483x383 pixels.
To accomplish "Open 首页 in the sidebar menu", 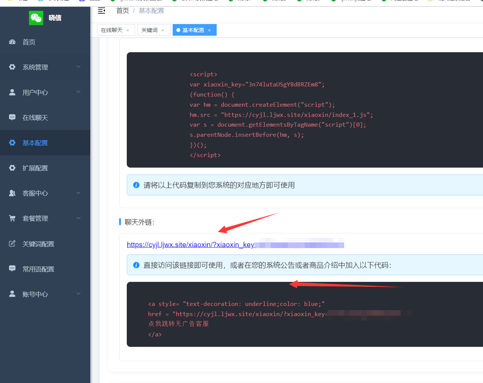I will (x=45, y=42).
